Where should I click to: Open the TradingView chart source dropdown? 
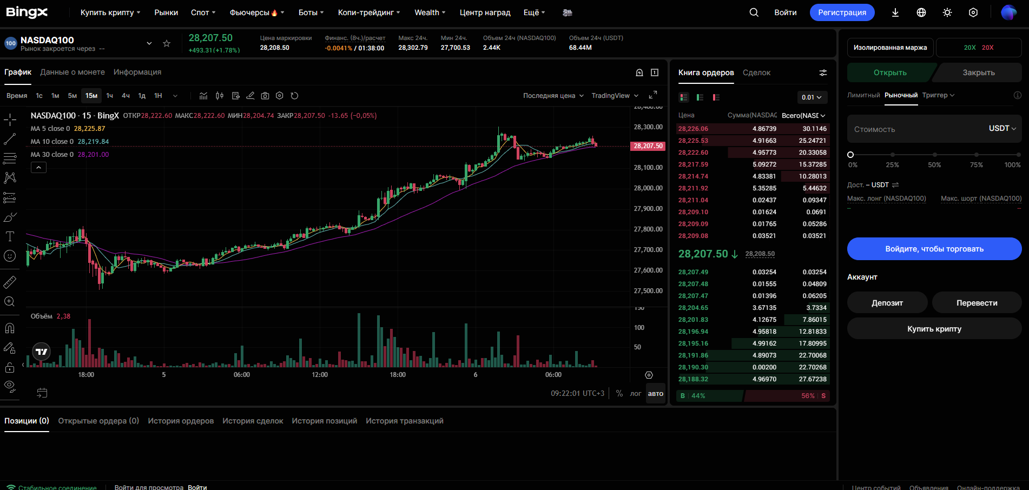[615, 96]
